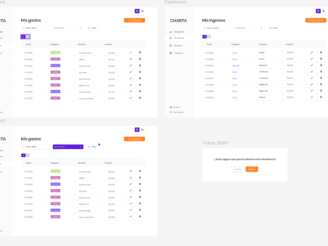Switch to grid view in Más reciente gastos frame
Viewport: 328px width, 246px height.
pos(28,155)
